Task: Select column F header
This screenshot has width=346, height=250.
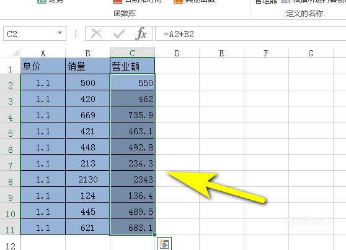Action: [x=266, y=53]
